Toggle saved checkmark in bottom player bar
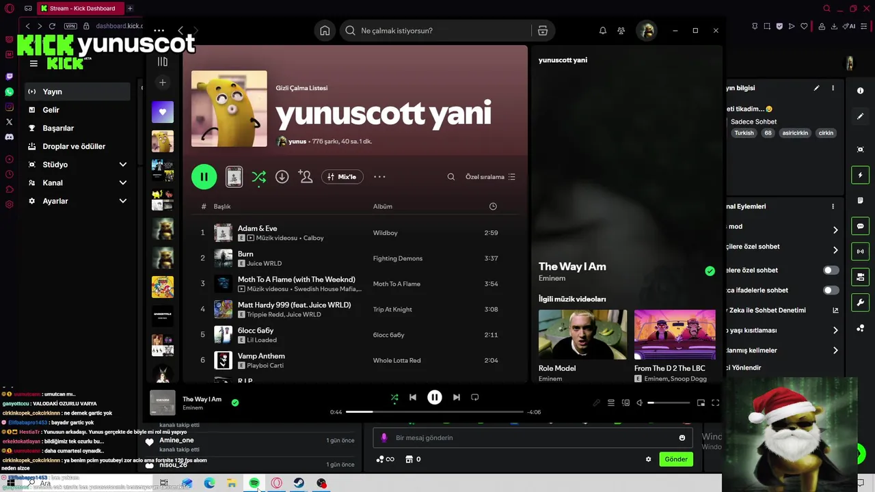Screen dimensions: 875x492 pyautogui.click(x=235, y=403)
